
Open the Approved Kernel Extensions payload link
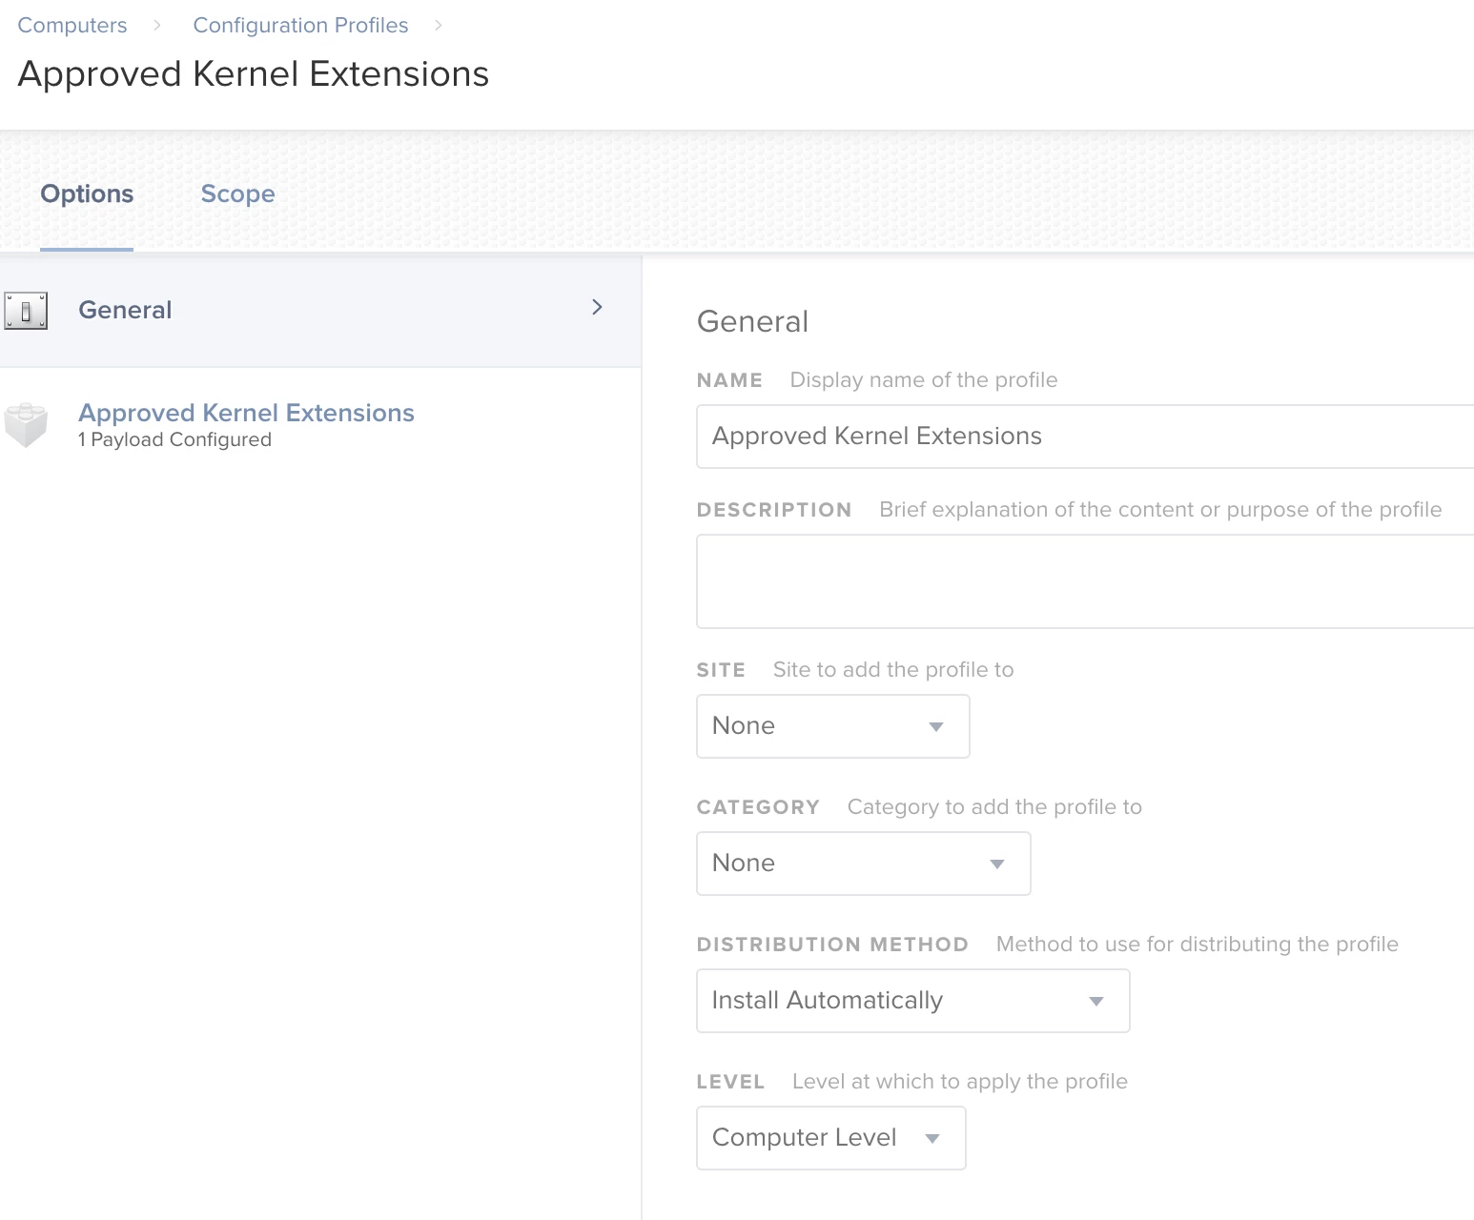[x=246, y=413]
